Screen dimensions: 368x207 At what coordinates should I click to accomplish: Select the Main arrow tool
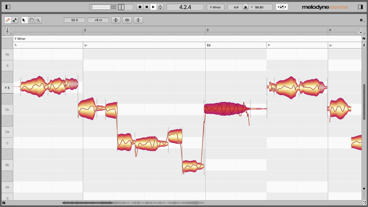(x=24, y=20)
